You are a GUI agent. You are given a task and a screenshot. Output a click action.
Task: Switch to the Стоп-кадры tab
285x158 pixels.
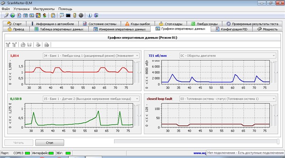pyautogui.click(x=171, y=24)
